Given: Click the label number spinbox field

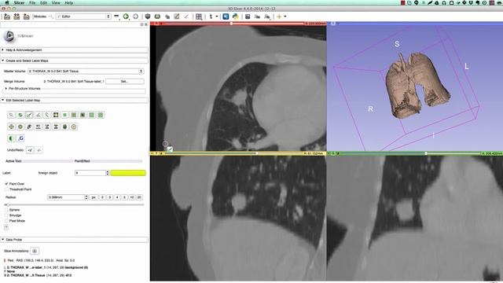Looking at the screenshot, I should tap(92, 173).
